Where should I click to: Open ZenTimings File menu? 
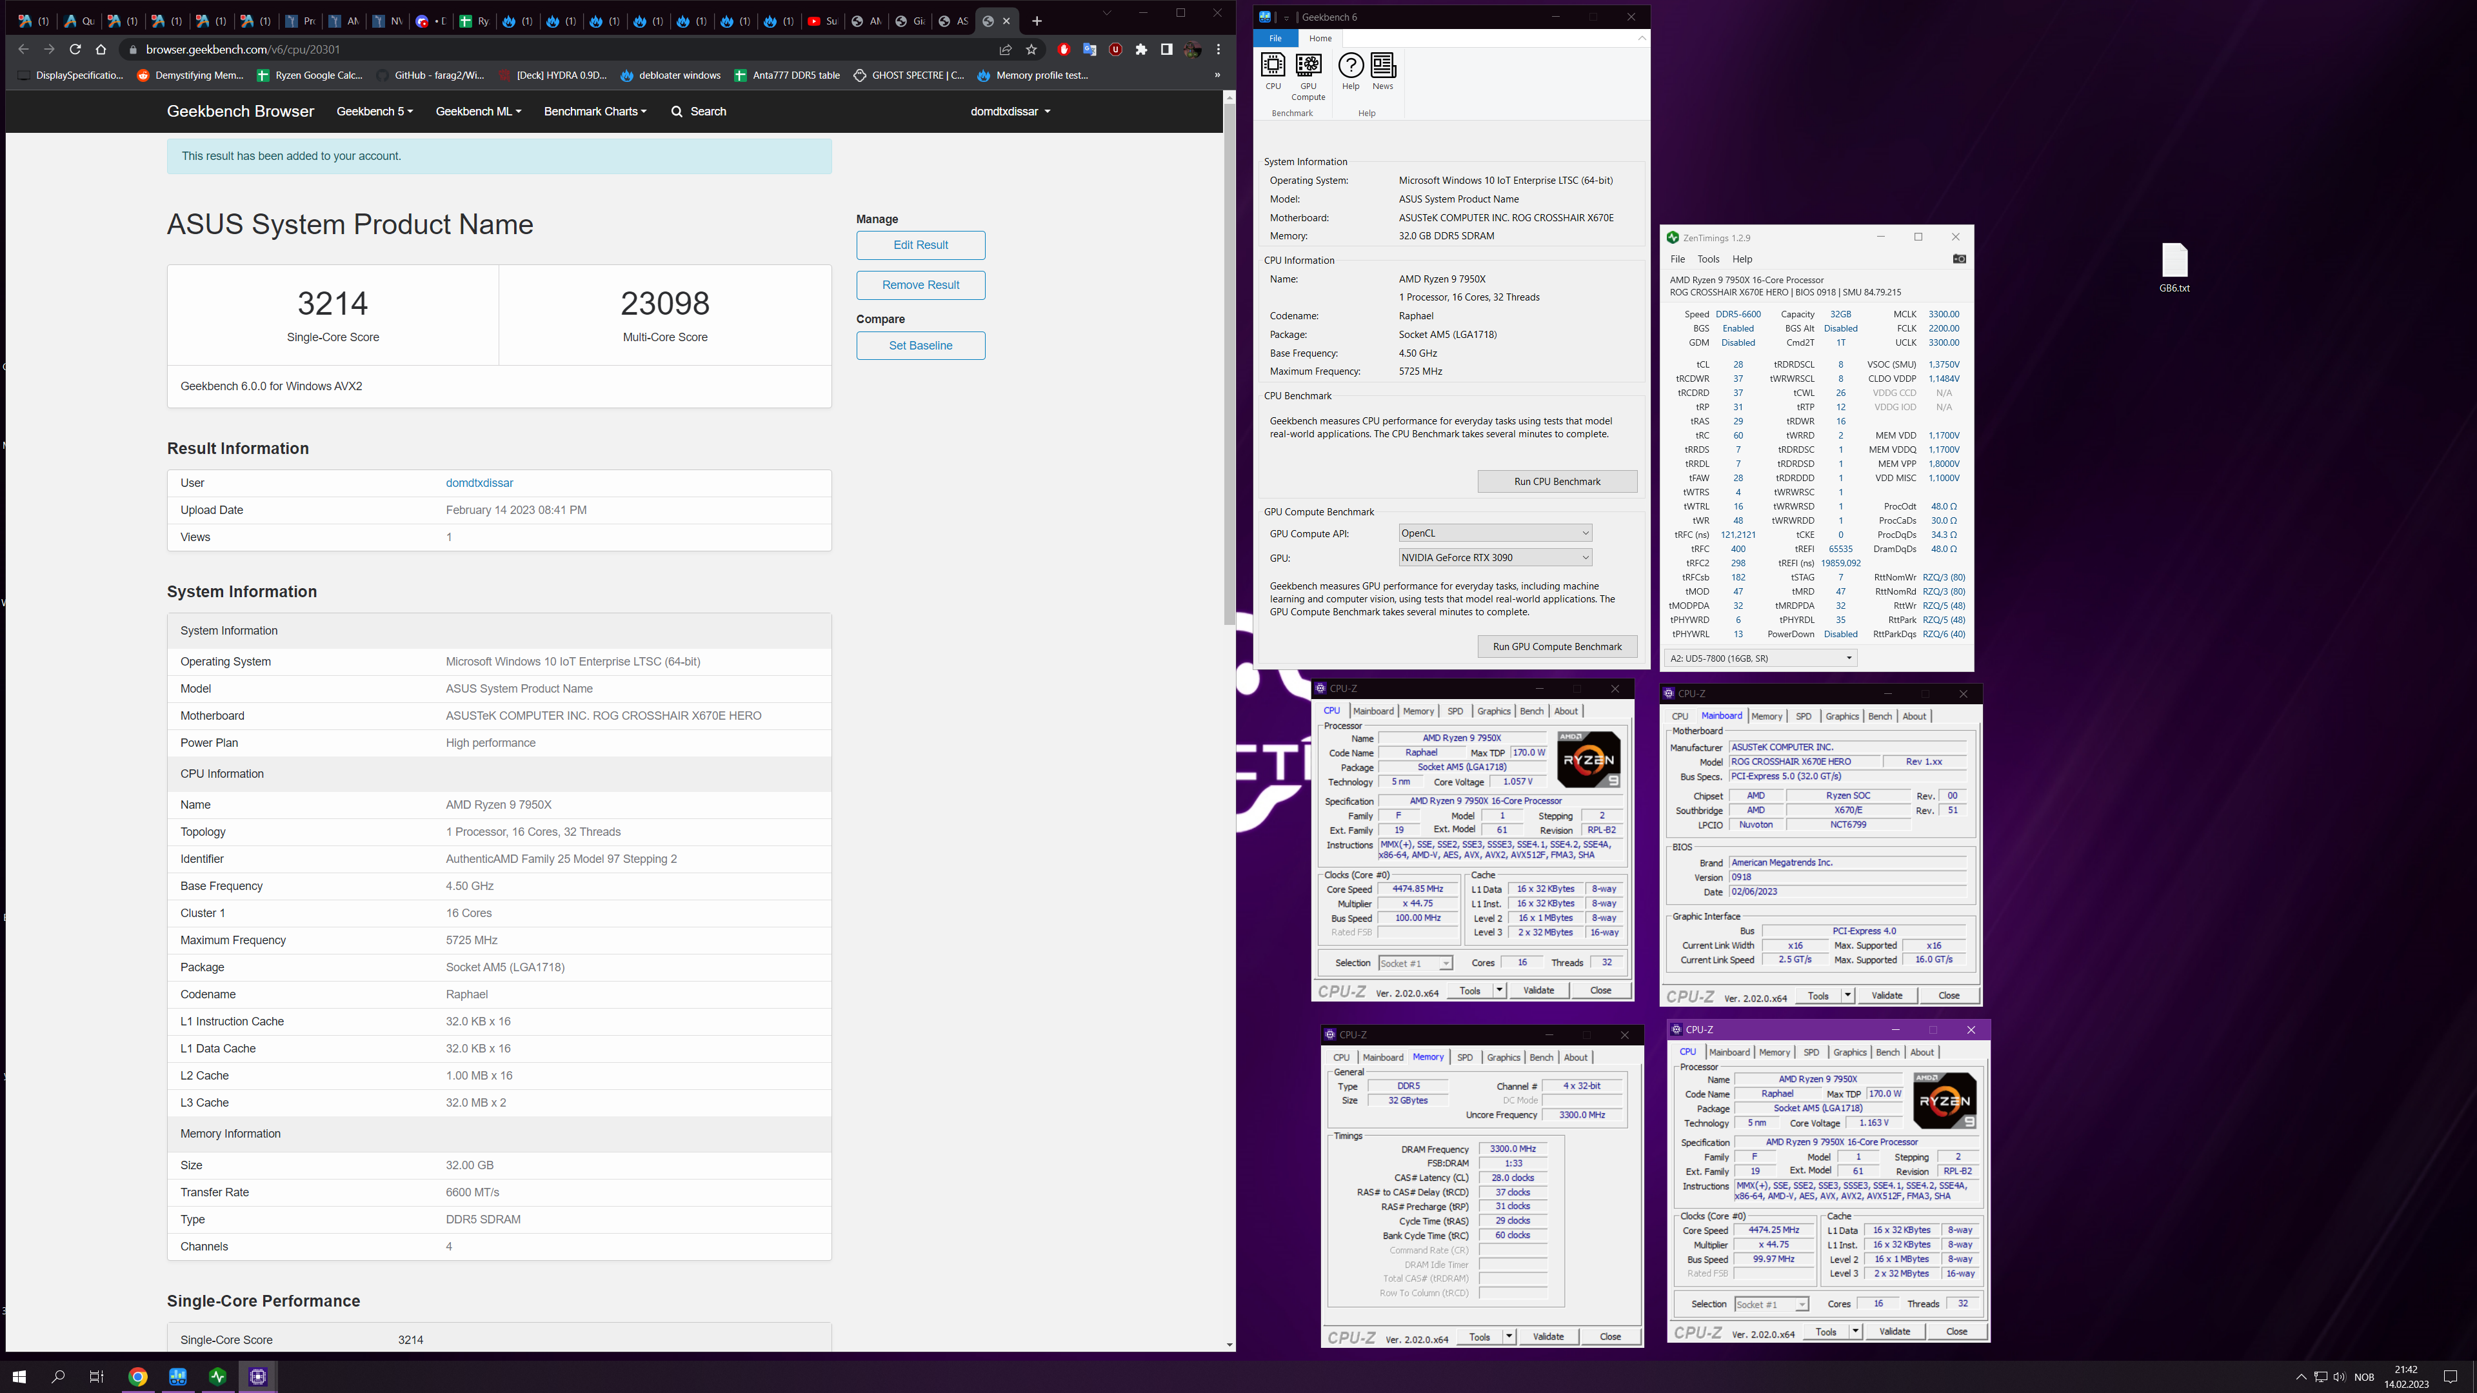coord(1677,259)
